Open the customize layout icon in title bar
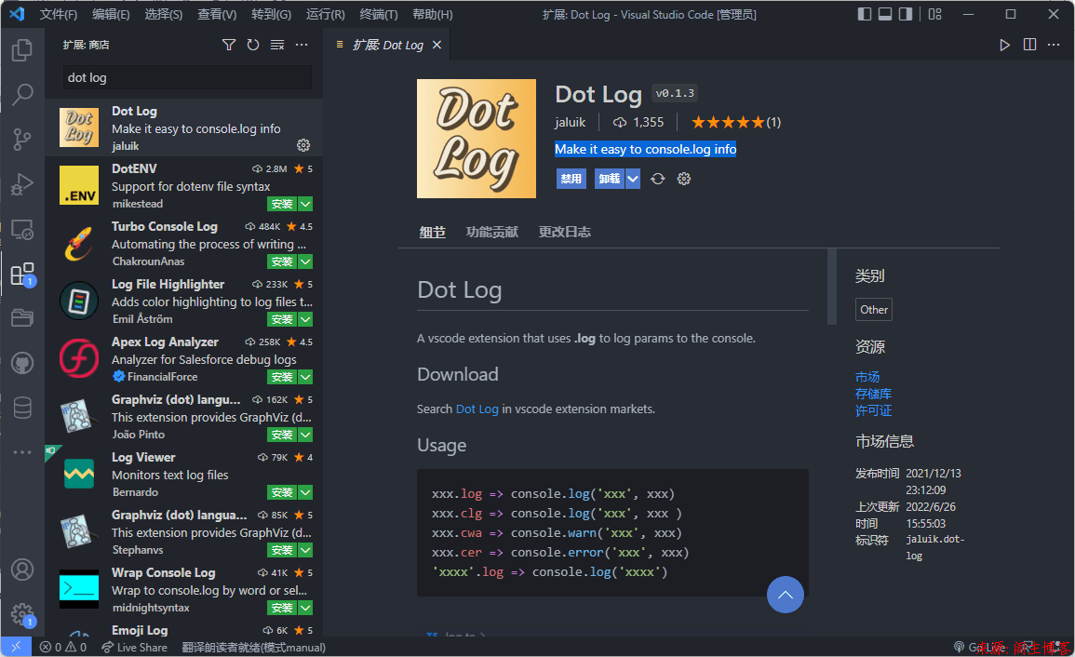This screenshot has width=1075, height=657. [935, 14]
